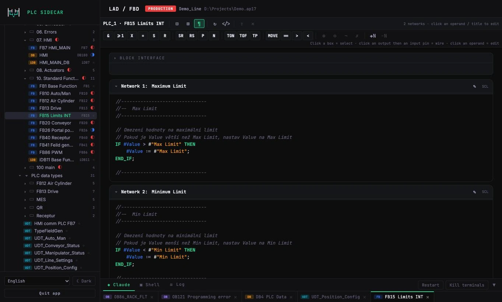Image resolution: width=502 pixels, height=302 pixels.
Task: Click the Quit app button
Action: [x=50, y=294]
